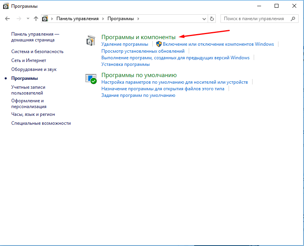Open Удаление программы link

[125, 44]
